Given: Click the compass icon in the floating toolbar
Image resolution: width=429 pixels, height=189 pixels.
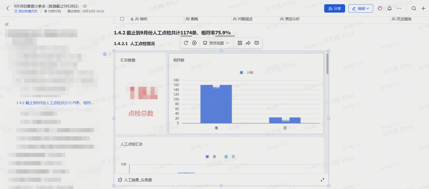Looking at the screenshot, I should click(194, 43).
